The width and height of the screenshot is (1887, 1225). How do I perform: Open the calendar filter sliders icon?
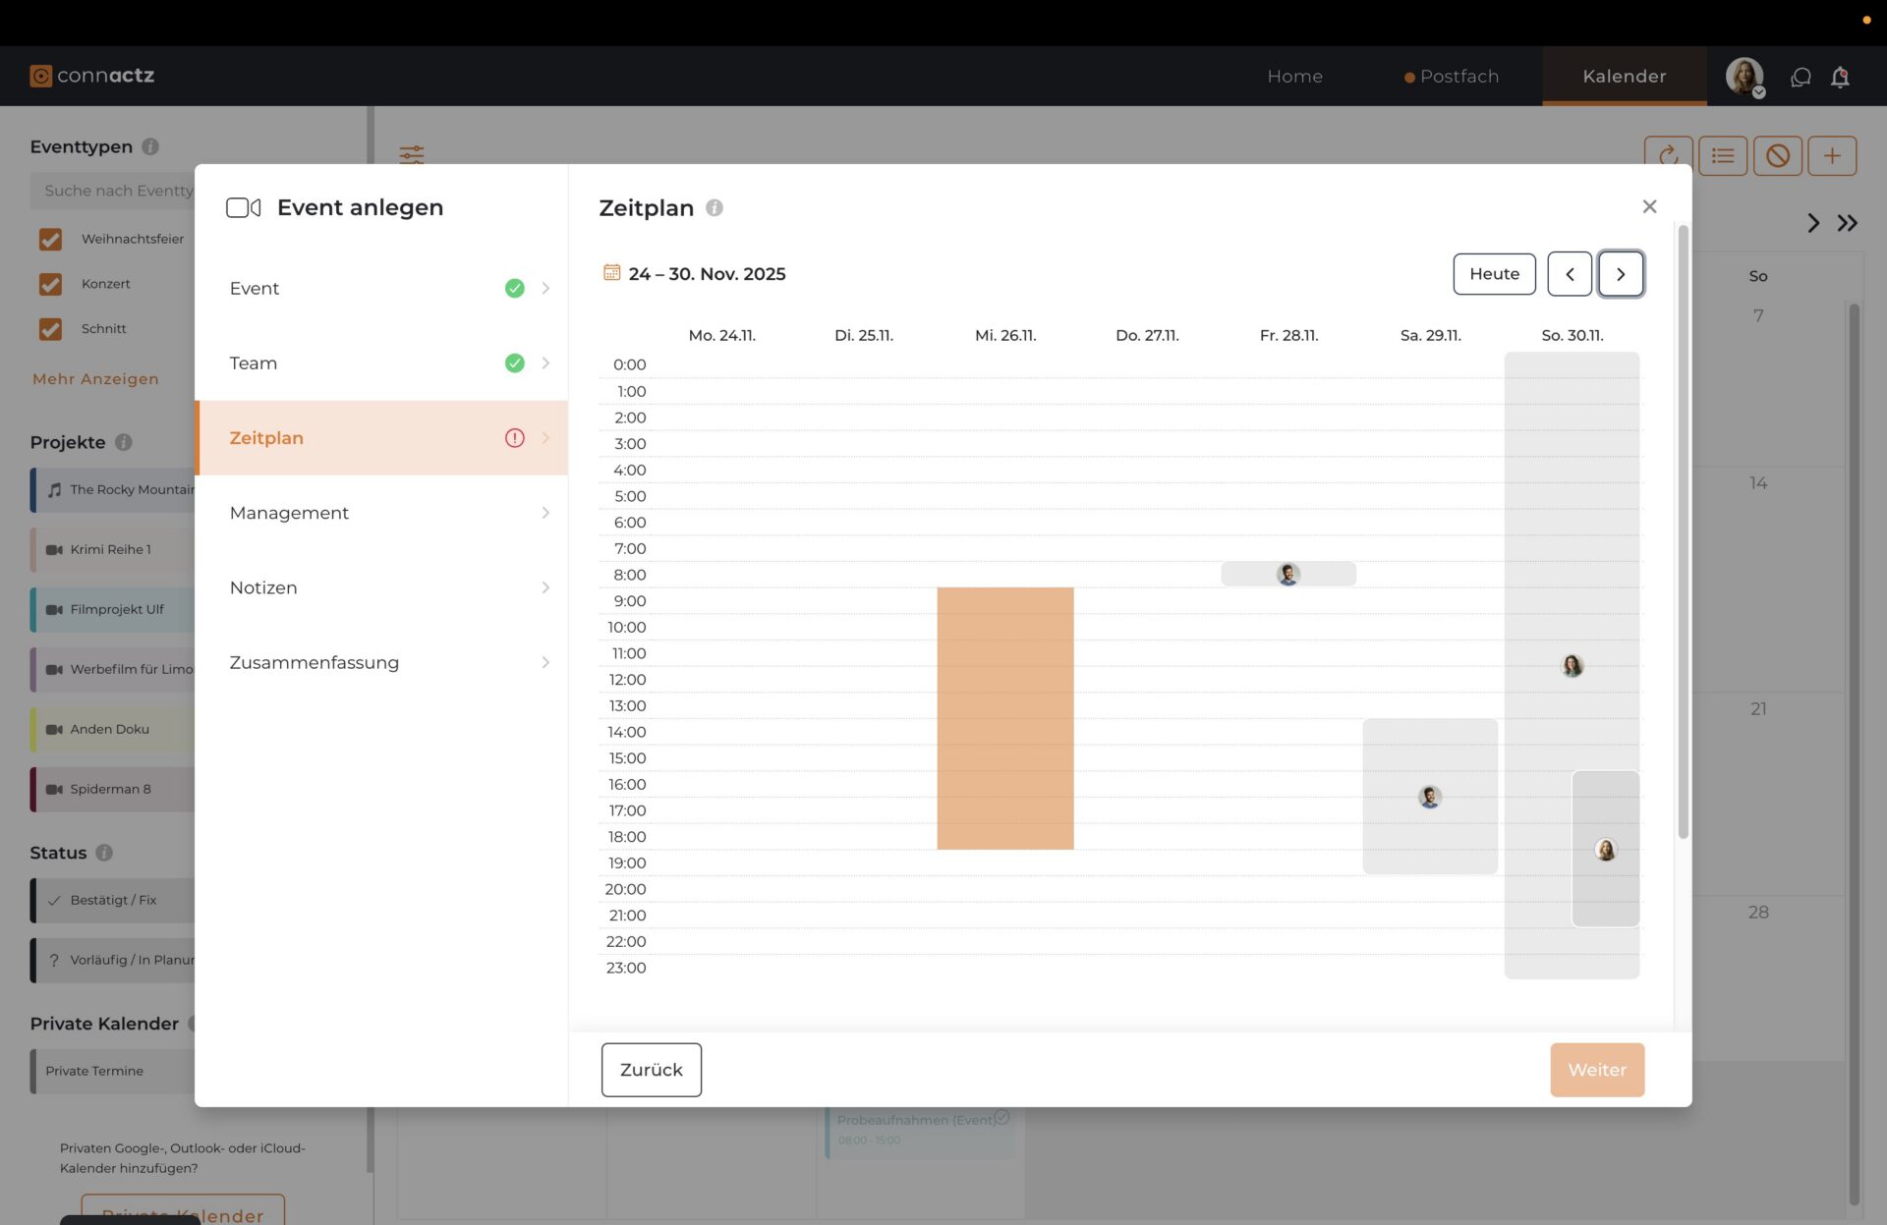coord(412,154)
